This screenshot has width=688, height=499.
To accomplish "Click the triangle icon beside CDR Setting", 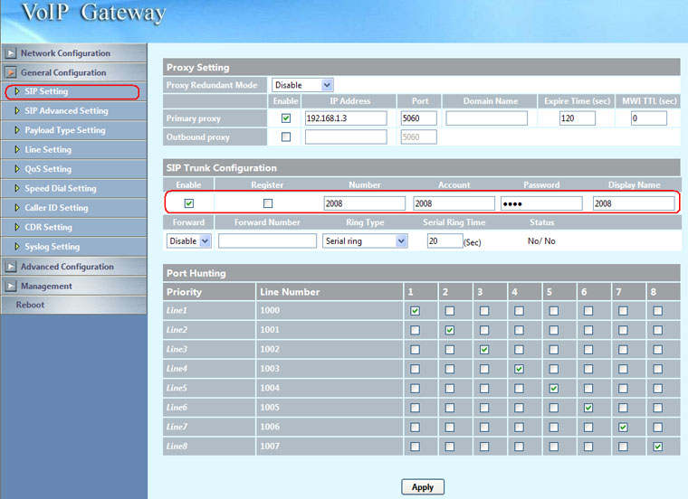I will pyautogui.click(x=16, y=227).
